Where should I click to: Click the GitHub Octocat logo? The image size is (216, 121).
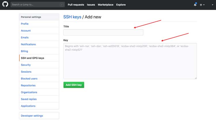5,4
